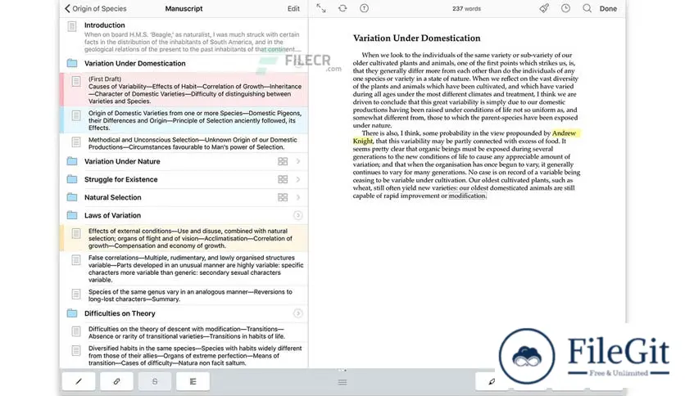Click the Laws of Variation folder icon
Image resolution: width=685 pixels, height=396 pixels.
(72, 215)
